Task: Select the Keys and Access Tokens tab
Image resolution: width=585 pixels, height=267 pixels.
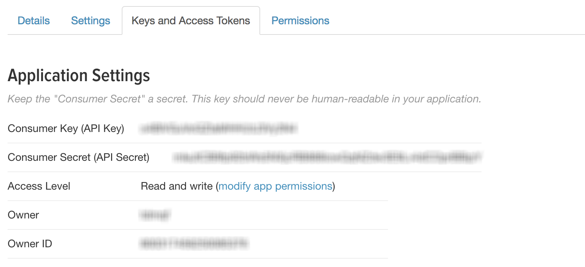Action: (191, 20)
